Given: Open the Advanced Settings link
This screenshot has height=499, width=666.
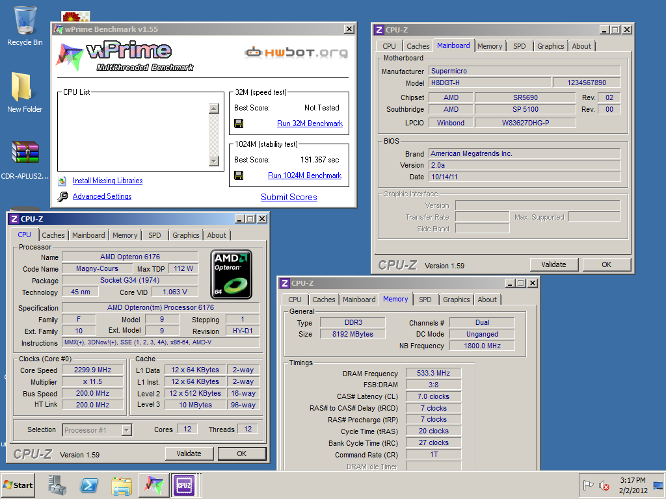Looking at the screenshot, I should [x=102, y=196].
